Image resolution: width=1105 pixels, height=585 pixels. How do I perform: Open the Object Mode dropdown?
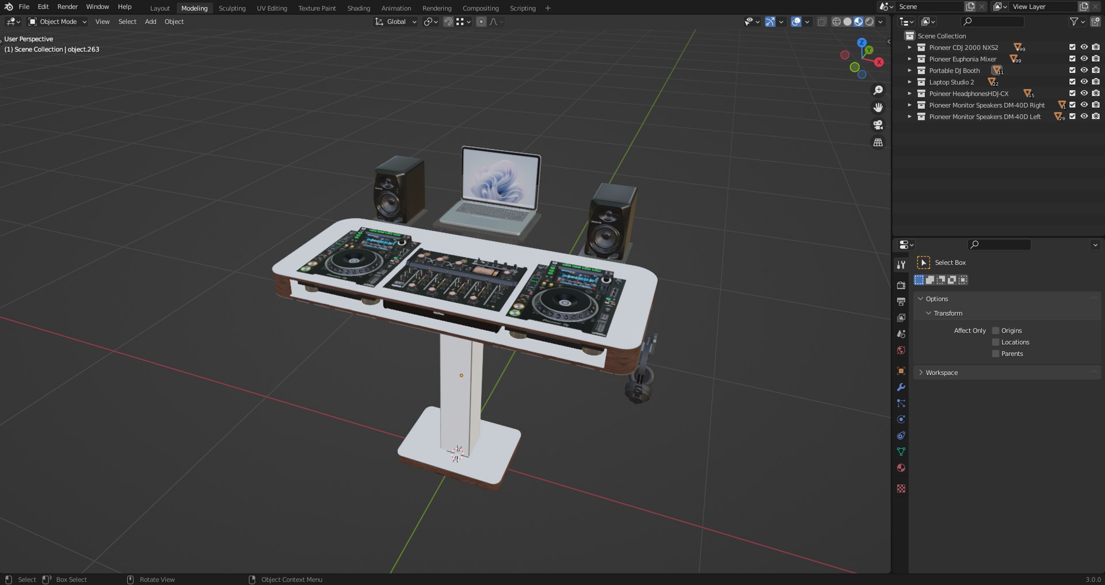coord(58,22)
